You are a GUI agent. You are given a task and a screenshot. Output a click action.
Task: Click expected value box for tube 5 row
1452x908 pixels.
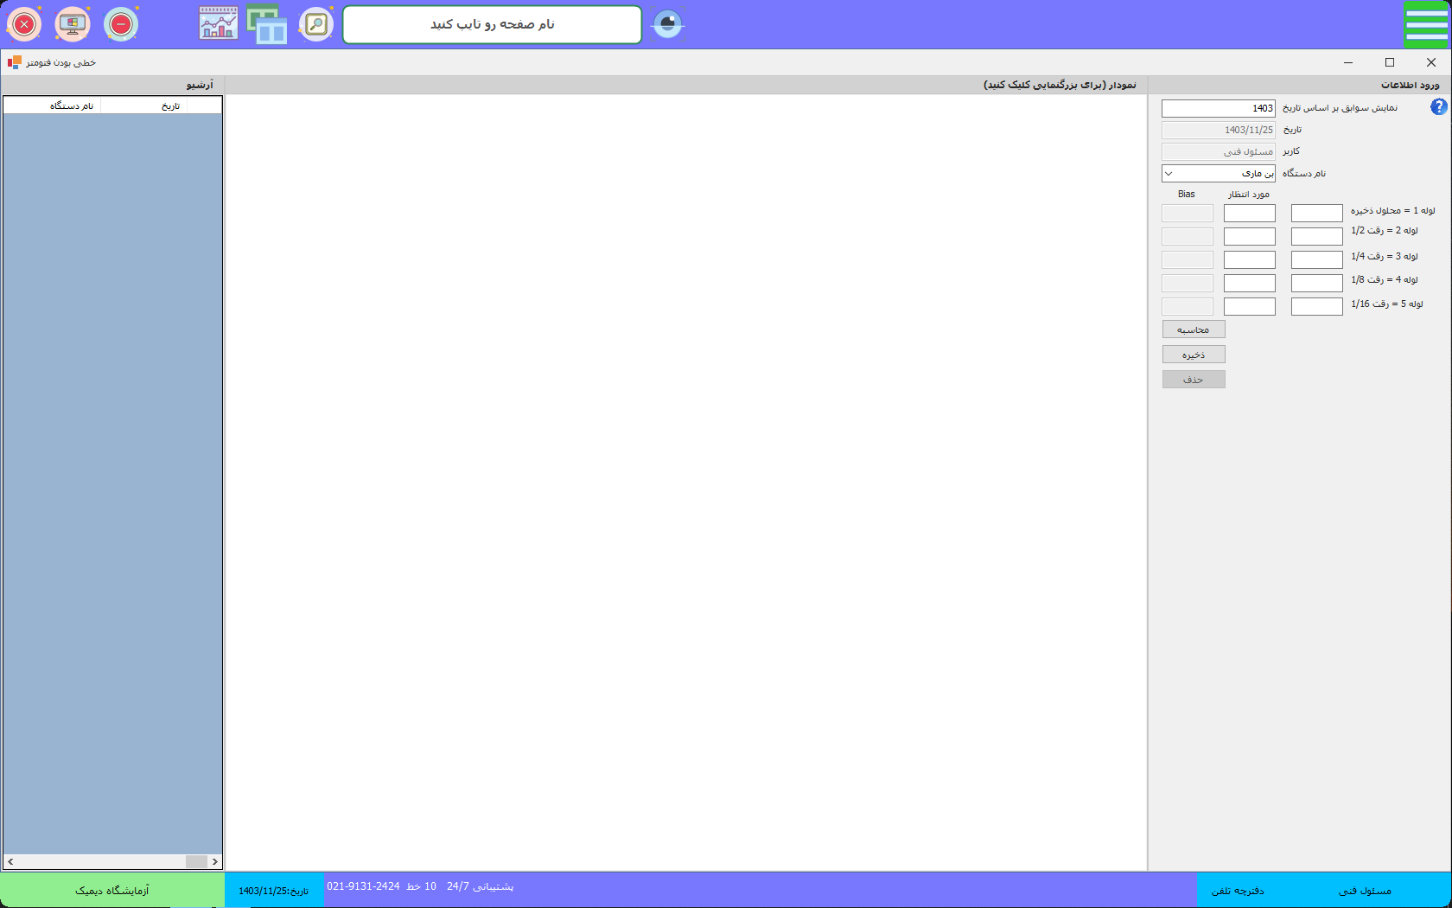[1249, 306]
